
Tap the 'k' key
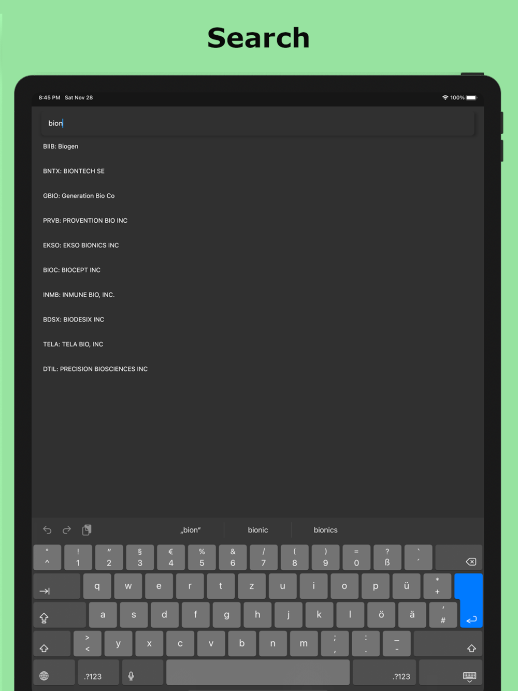coord(319,615)
